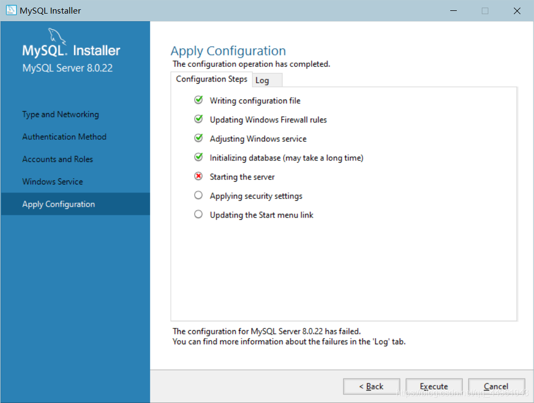Click 'Updating the Start menu link' step text

[262, 215]
